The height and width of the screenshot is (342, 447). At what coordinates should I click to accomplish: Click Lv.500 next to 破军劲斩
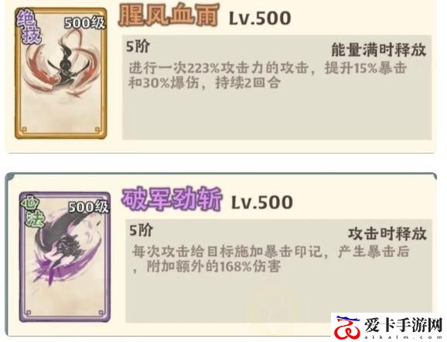(262, 202)
